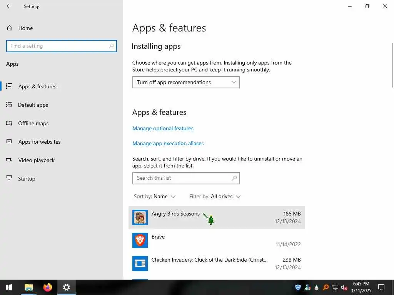Image resolution: width=394 pixels, height=295 pixels.
Task: Click the Angry Birds Seasons app icon
Action: [x=140, y=217]
